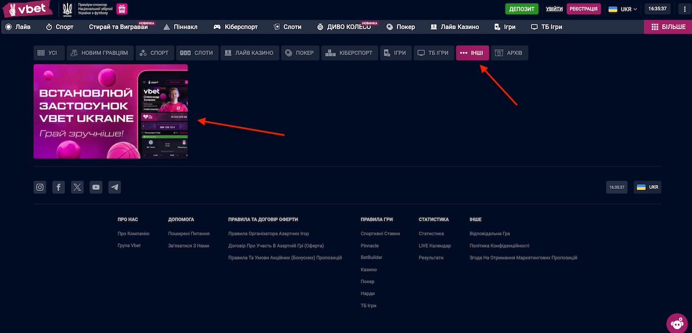This screenshot has width=692, height=333.
Task: Click the footer clock showing 16:35:37
Action: coord(616,187)
